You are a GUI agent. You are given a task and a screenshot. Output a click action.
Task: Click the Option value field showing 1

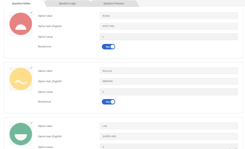click(x=169, y=37)
